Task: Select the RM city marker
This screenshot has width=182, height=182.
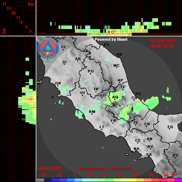Action: 92,112
